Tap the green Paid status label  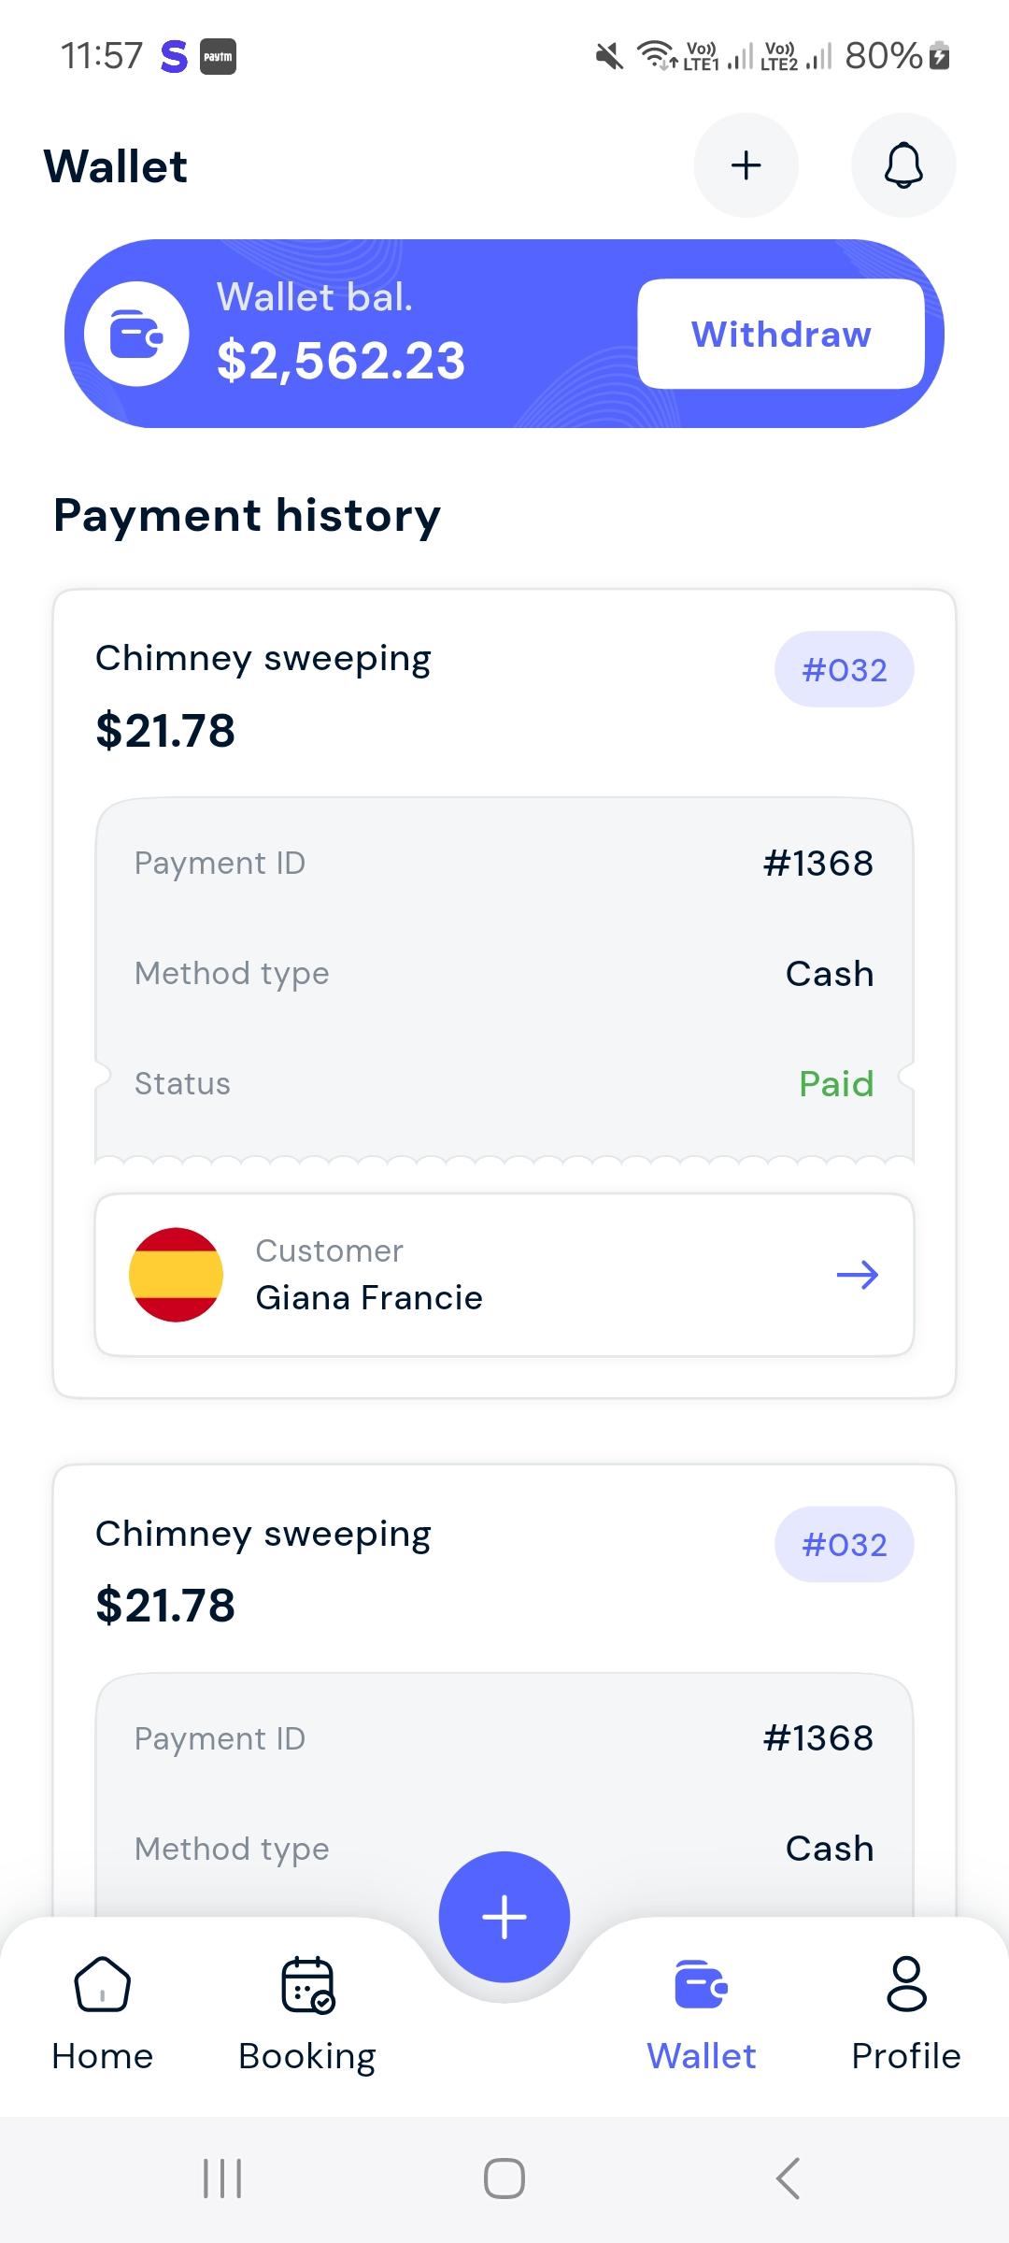coord(836,1084)
